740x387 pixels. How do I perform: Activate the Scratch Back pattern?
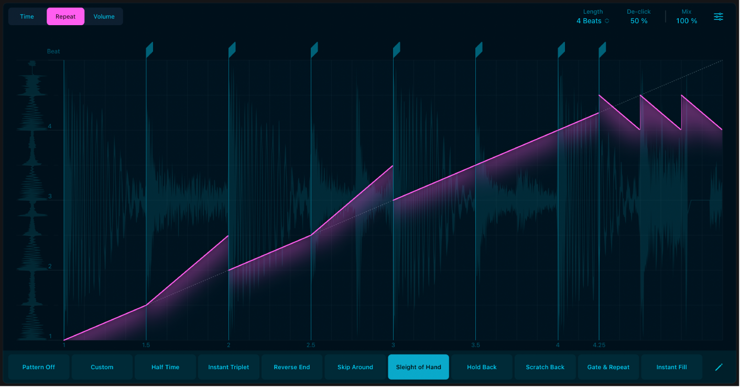tap(545, 367)
